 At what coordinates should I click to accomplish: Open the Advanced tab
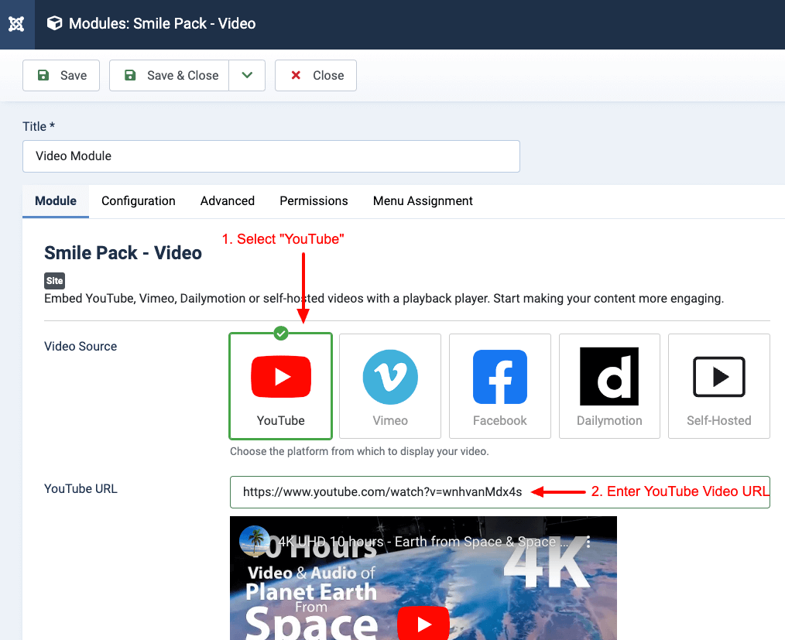point(228,201)
